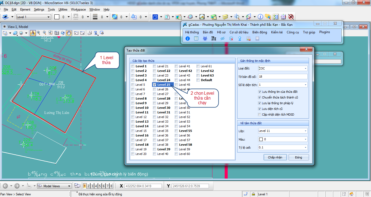This screenshot has height=197, width=371.
Task: Open the gCadas table grid icon
Action: point(196,39)
